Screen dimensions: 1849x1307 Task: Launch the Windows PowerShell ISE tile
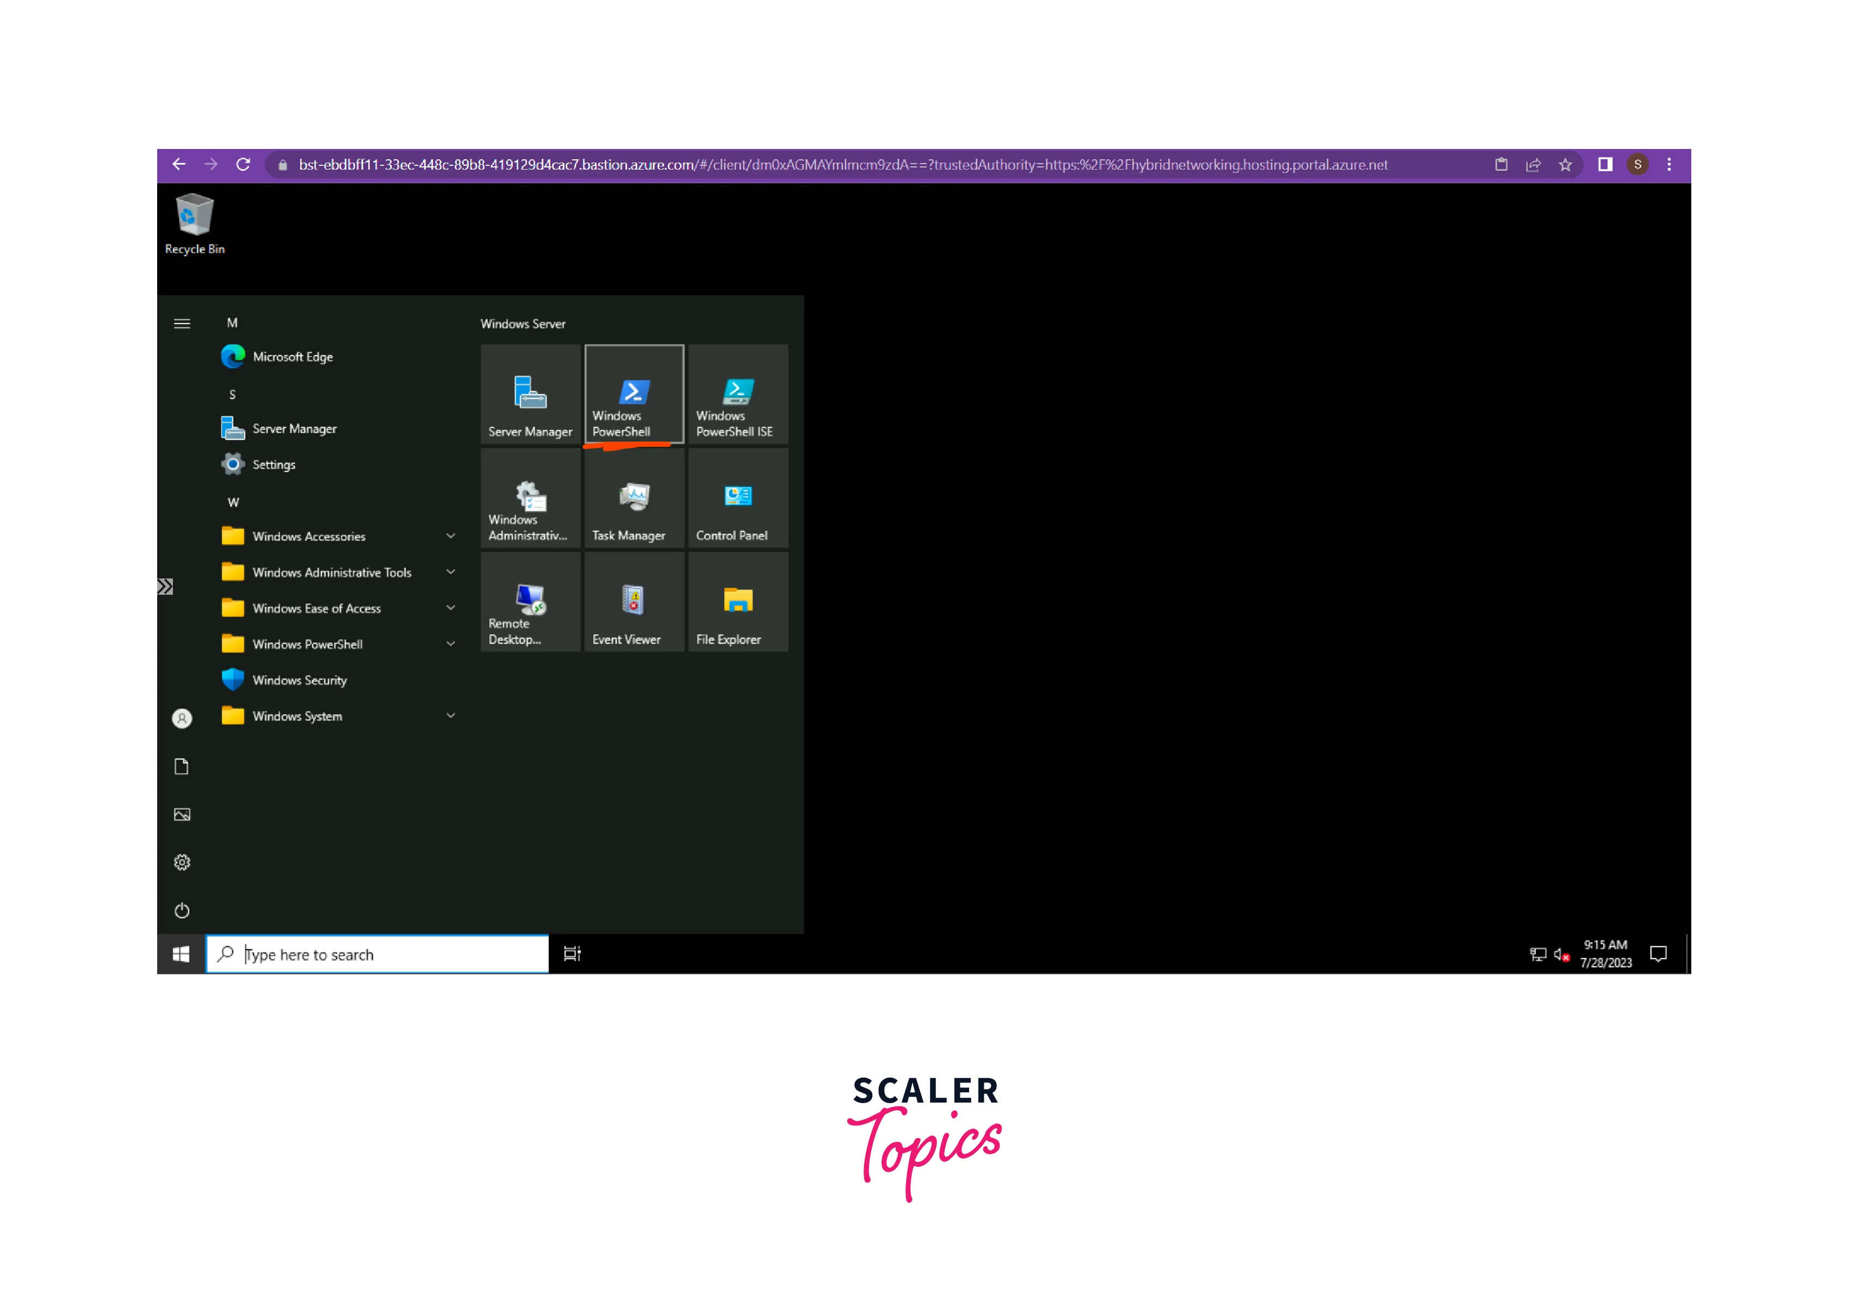pyautogui.click(x=737, y=394)
